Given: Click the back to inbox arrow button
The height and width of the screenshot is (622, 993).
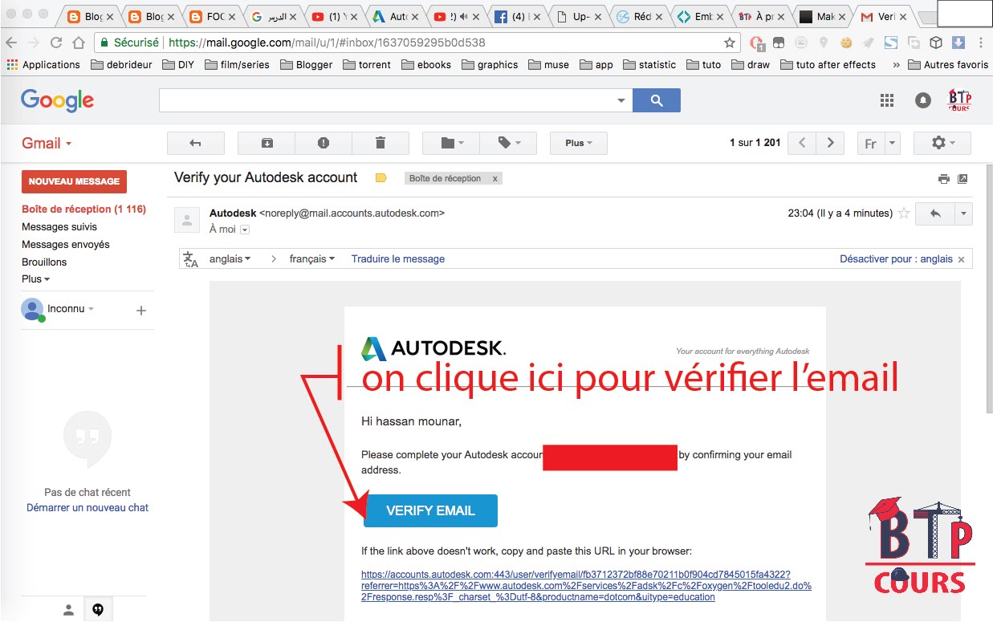Looking at the screenshot, I should coord(195,143).
